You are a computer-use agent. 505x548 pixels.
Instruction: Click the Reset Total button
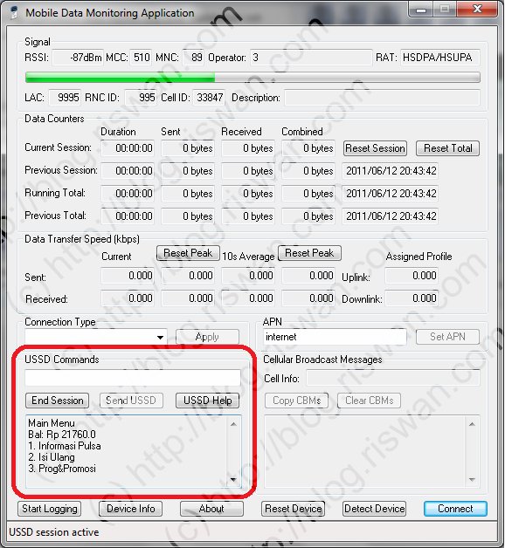[x=447, y=148]
